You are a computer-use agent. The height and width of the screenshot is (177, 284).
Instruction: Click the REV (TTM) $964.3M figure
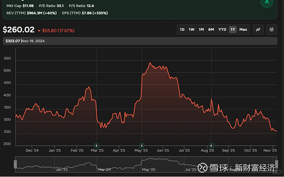[x=31, y=13]
